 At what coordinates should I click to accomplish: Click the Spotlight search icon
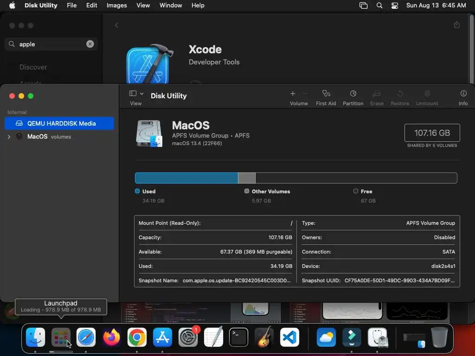(x=379, y=6)
